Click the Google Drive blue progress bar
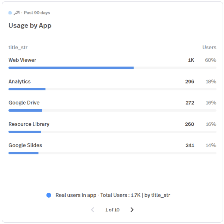Screen dimensions: 224x224 [25, 110]
